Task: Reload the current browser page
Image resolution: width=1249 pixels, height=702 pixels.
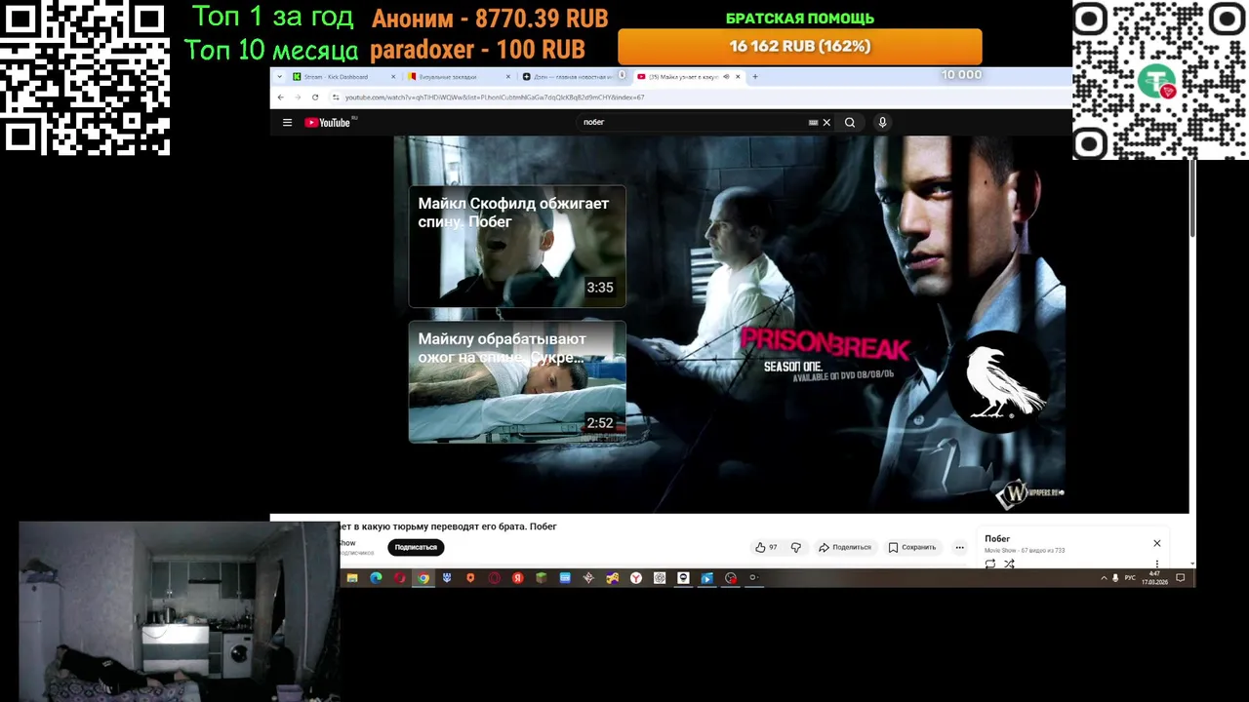Action: 315,97
